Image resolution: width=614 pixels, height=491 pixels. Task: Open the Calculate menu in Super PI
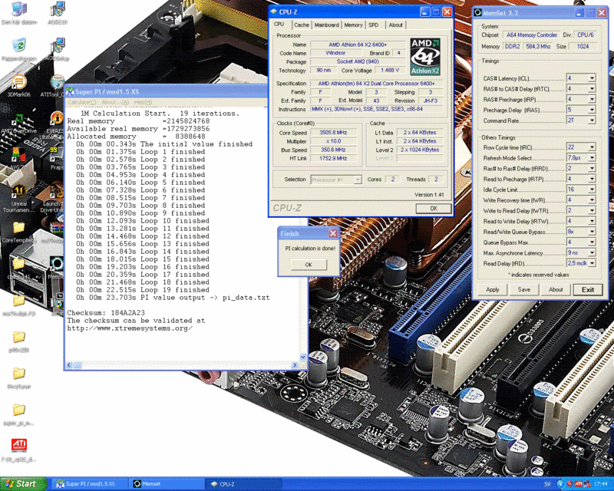[81, 102]
